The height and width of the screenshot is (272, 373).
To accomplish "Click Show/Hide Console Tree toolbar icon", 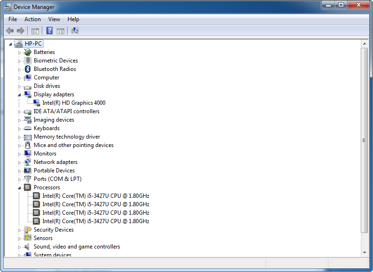I will (x=35, y=31).
